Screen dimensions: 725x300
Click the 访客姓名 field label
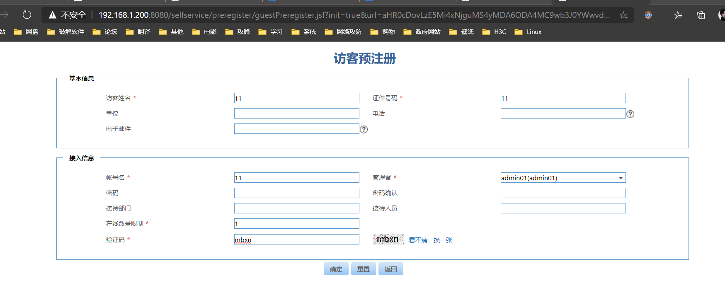pos(118,98)
